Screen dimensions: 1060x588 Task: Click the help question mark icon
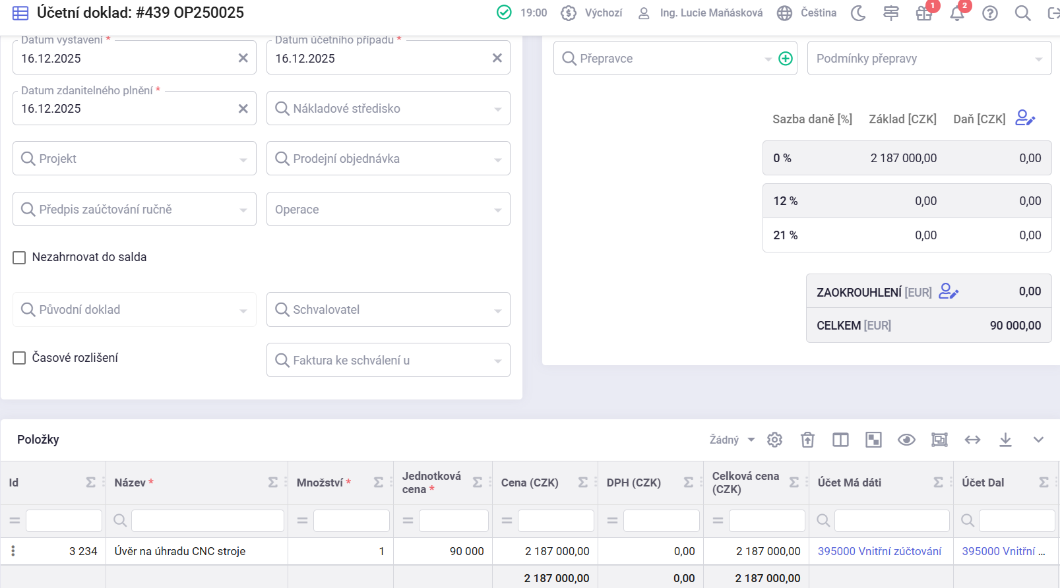point(989,13)
